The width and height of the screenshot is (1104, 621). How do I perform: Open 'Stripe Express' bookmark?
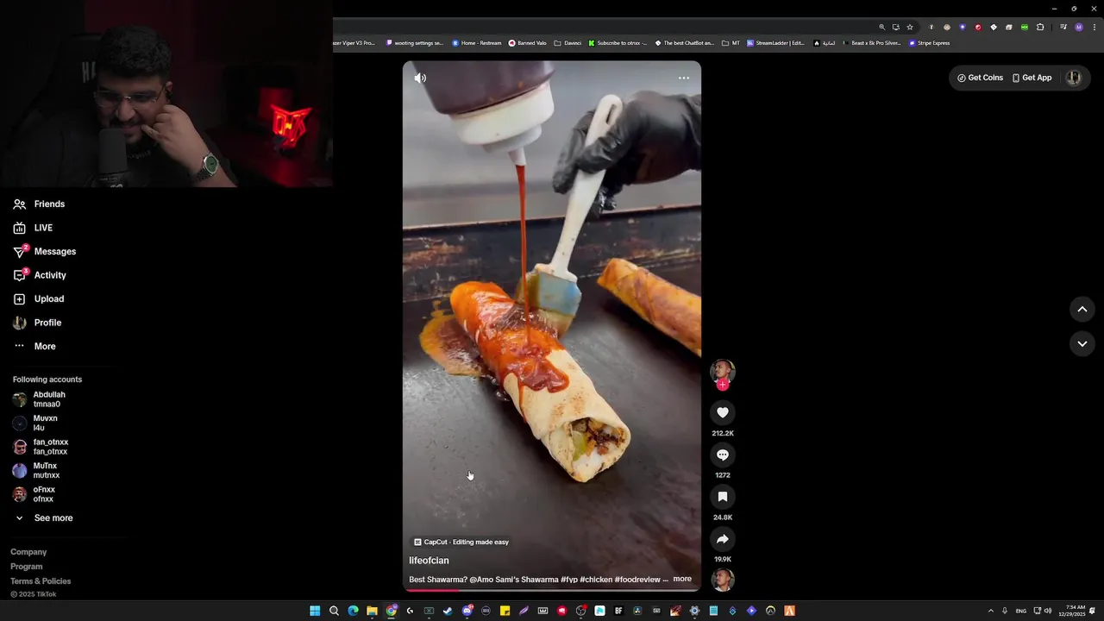pyautogui.click(x=929, y=43)
